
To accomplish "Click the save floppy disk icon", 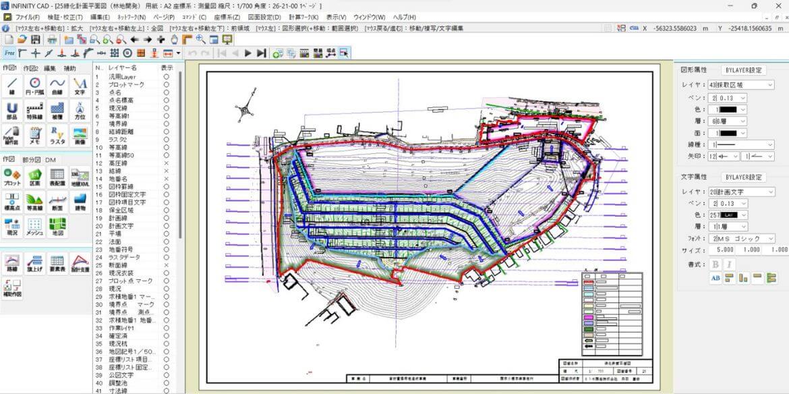I will click(36, 40).
